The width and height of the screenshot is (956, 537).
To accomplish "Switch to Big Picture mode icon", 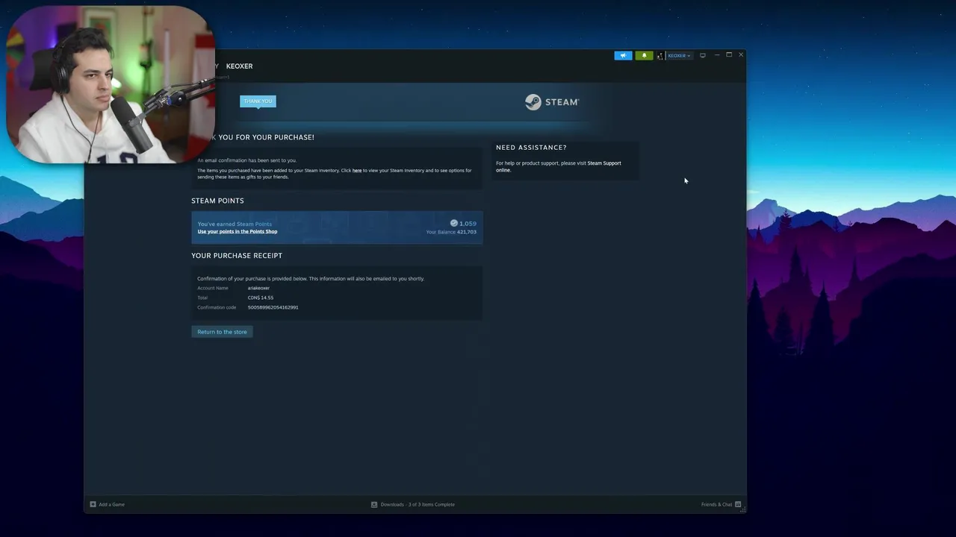I will click(702, 55).
